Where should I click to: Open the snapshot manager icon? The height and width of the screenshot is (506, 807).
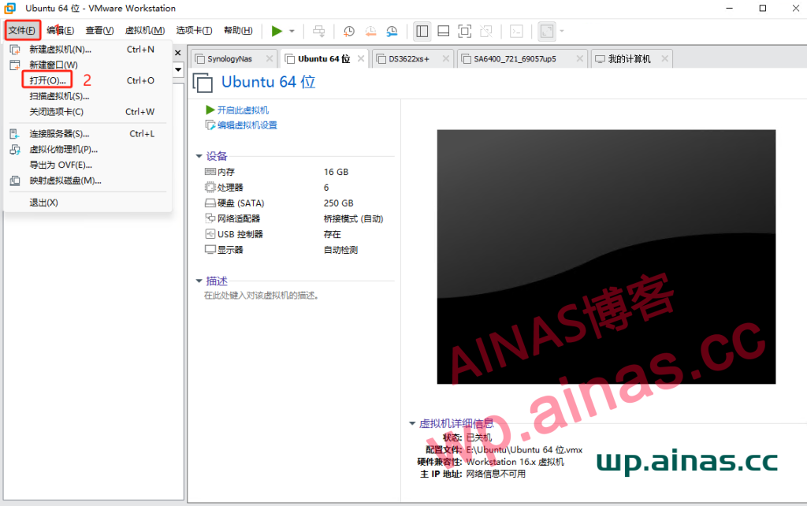pyautogui.click(x=392, y=31)
